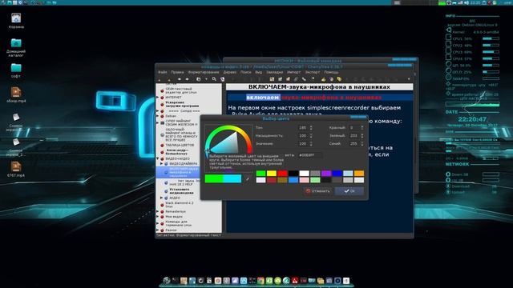The image size is (513, 288).
Task: Click the go back arrow in toolbar
Action: 180,79
